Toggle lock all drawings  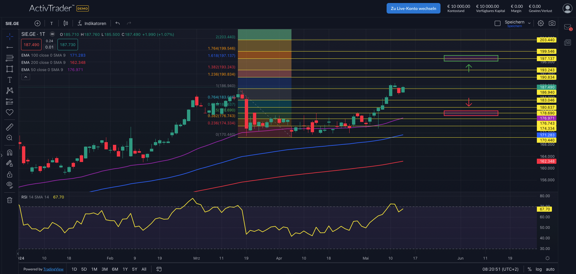coord(10,174)
